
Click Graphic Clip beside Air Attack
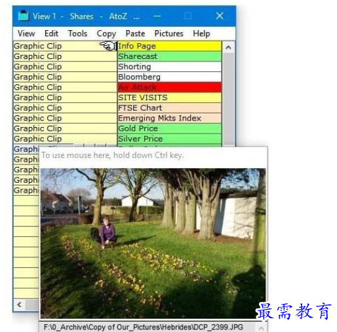point(65,87)
